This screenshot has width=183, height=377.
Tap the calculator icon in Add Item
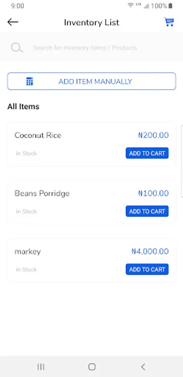30,82
